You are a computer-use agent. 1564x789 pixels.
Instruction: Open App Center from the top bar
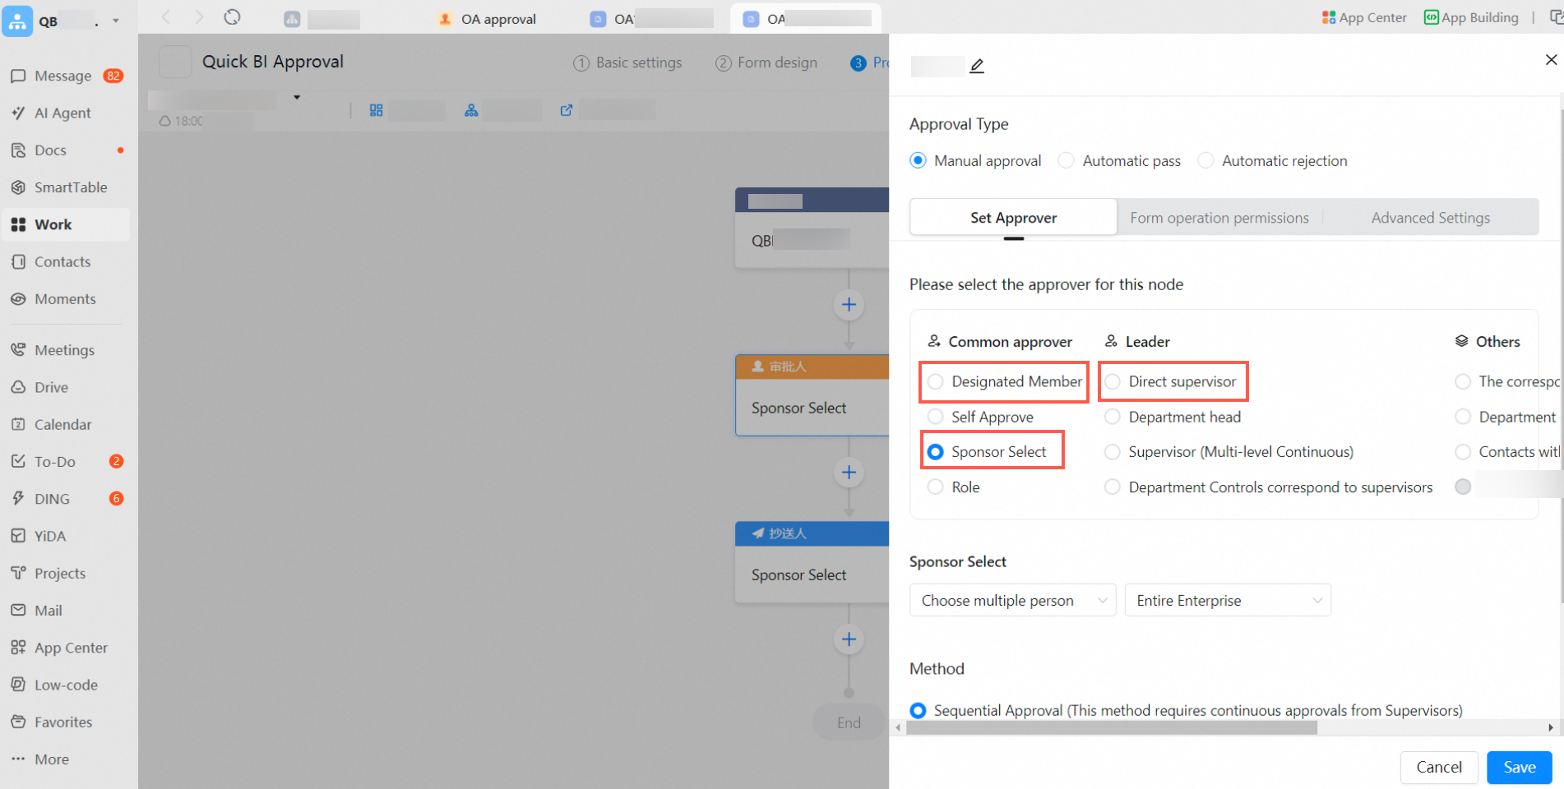1364,17
